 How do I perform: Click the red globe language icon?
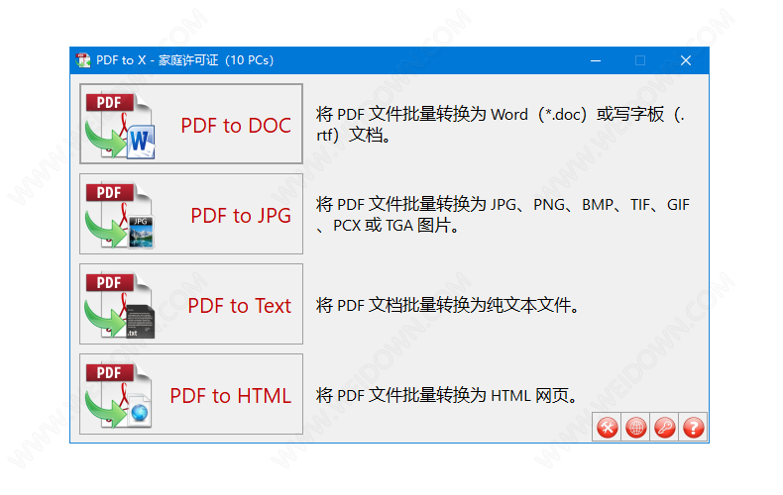pyautogui.click(x=635, y=427)
